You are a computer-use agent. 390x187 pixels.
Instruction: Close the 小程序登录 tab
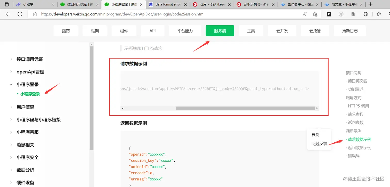[141, 4]
